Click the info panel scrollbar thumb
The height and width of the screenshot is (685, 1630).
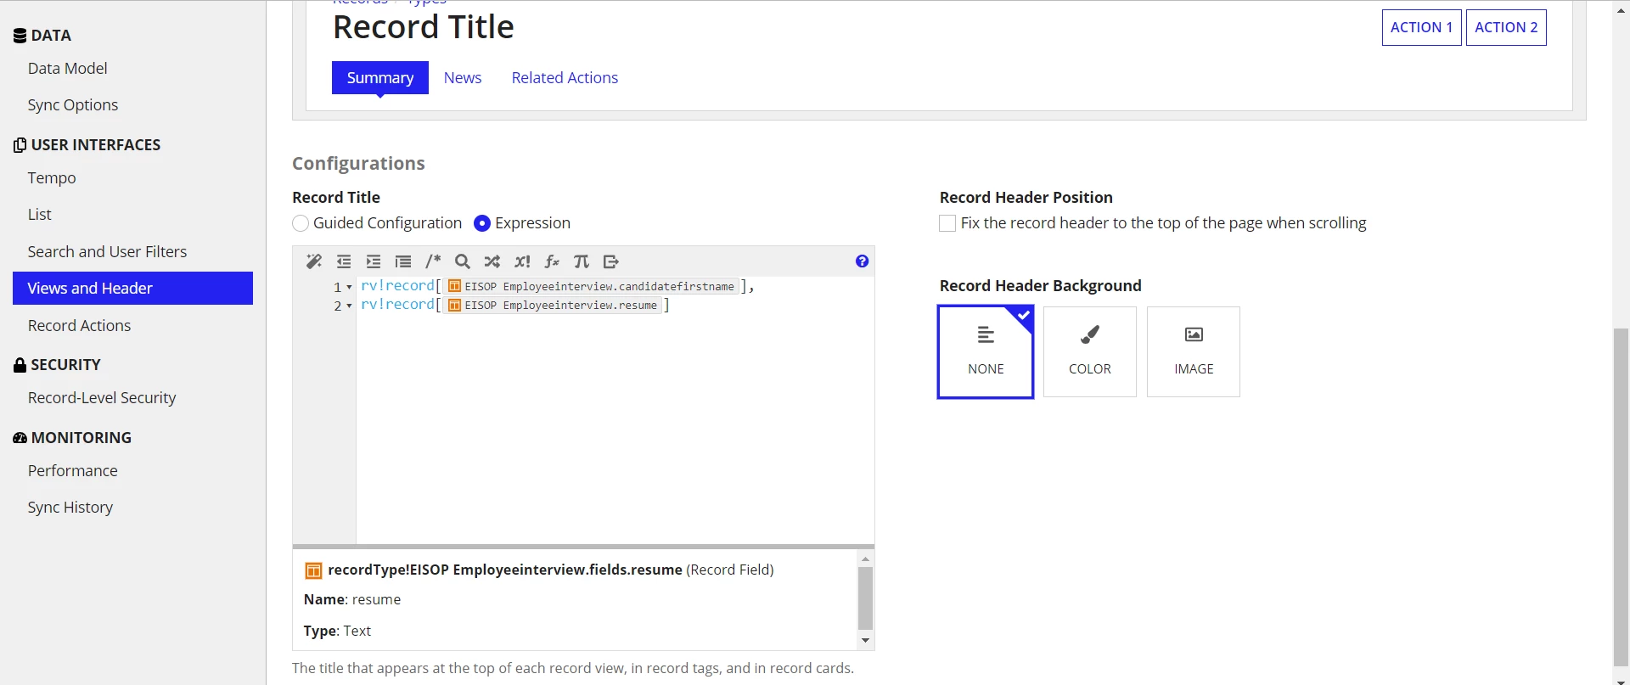click(865, 598)
